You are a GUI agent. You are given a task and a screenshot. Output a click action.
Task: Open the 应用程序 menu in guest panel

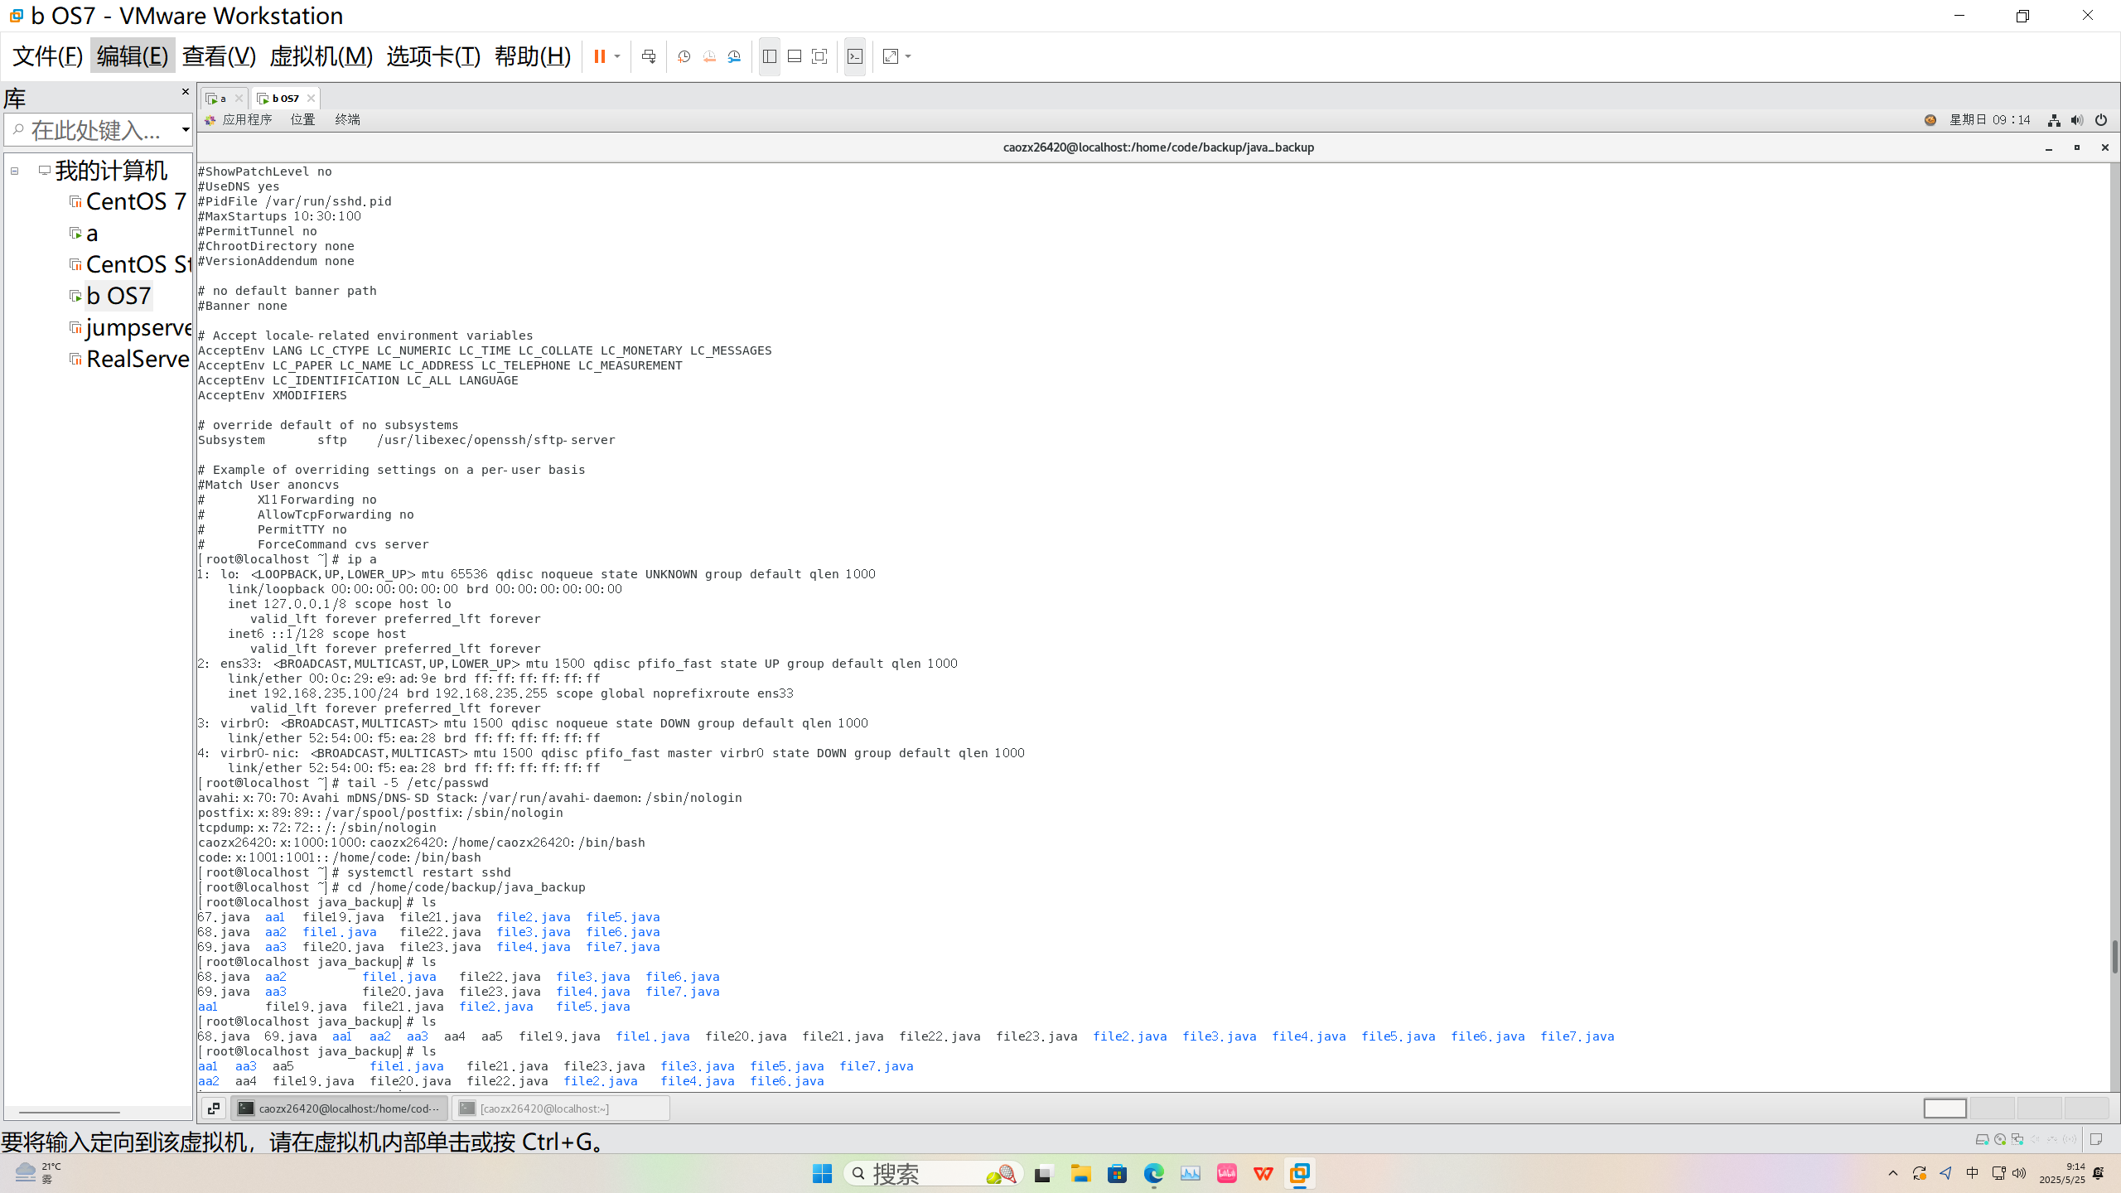(x=246, y=119)
